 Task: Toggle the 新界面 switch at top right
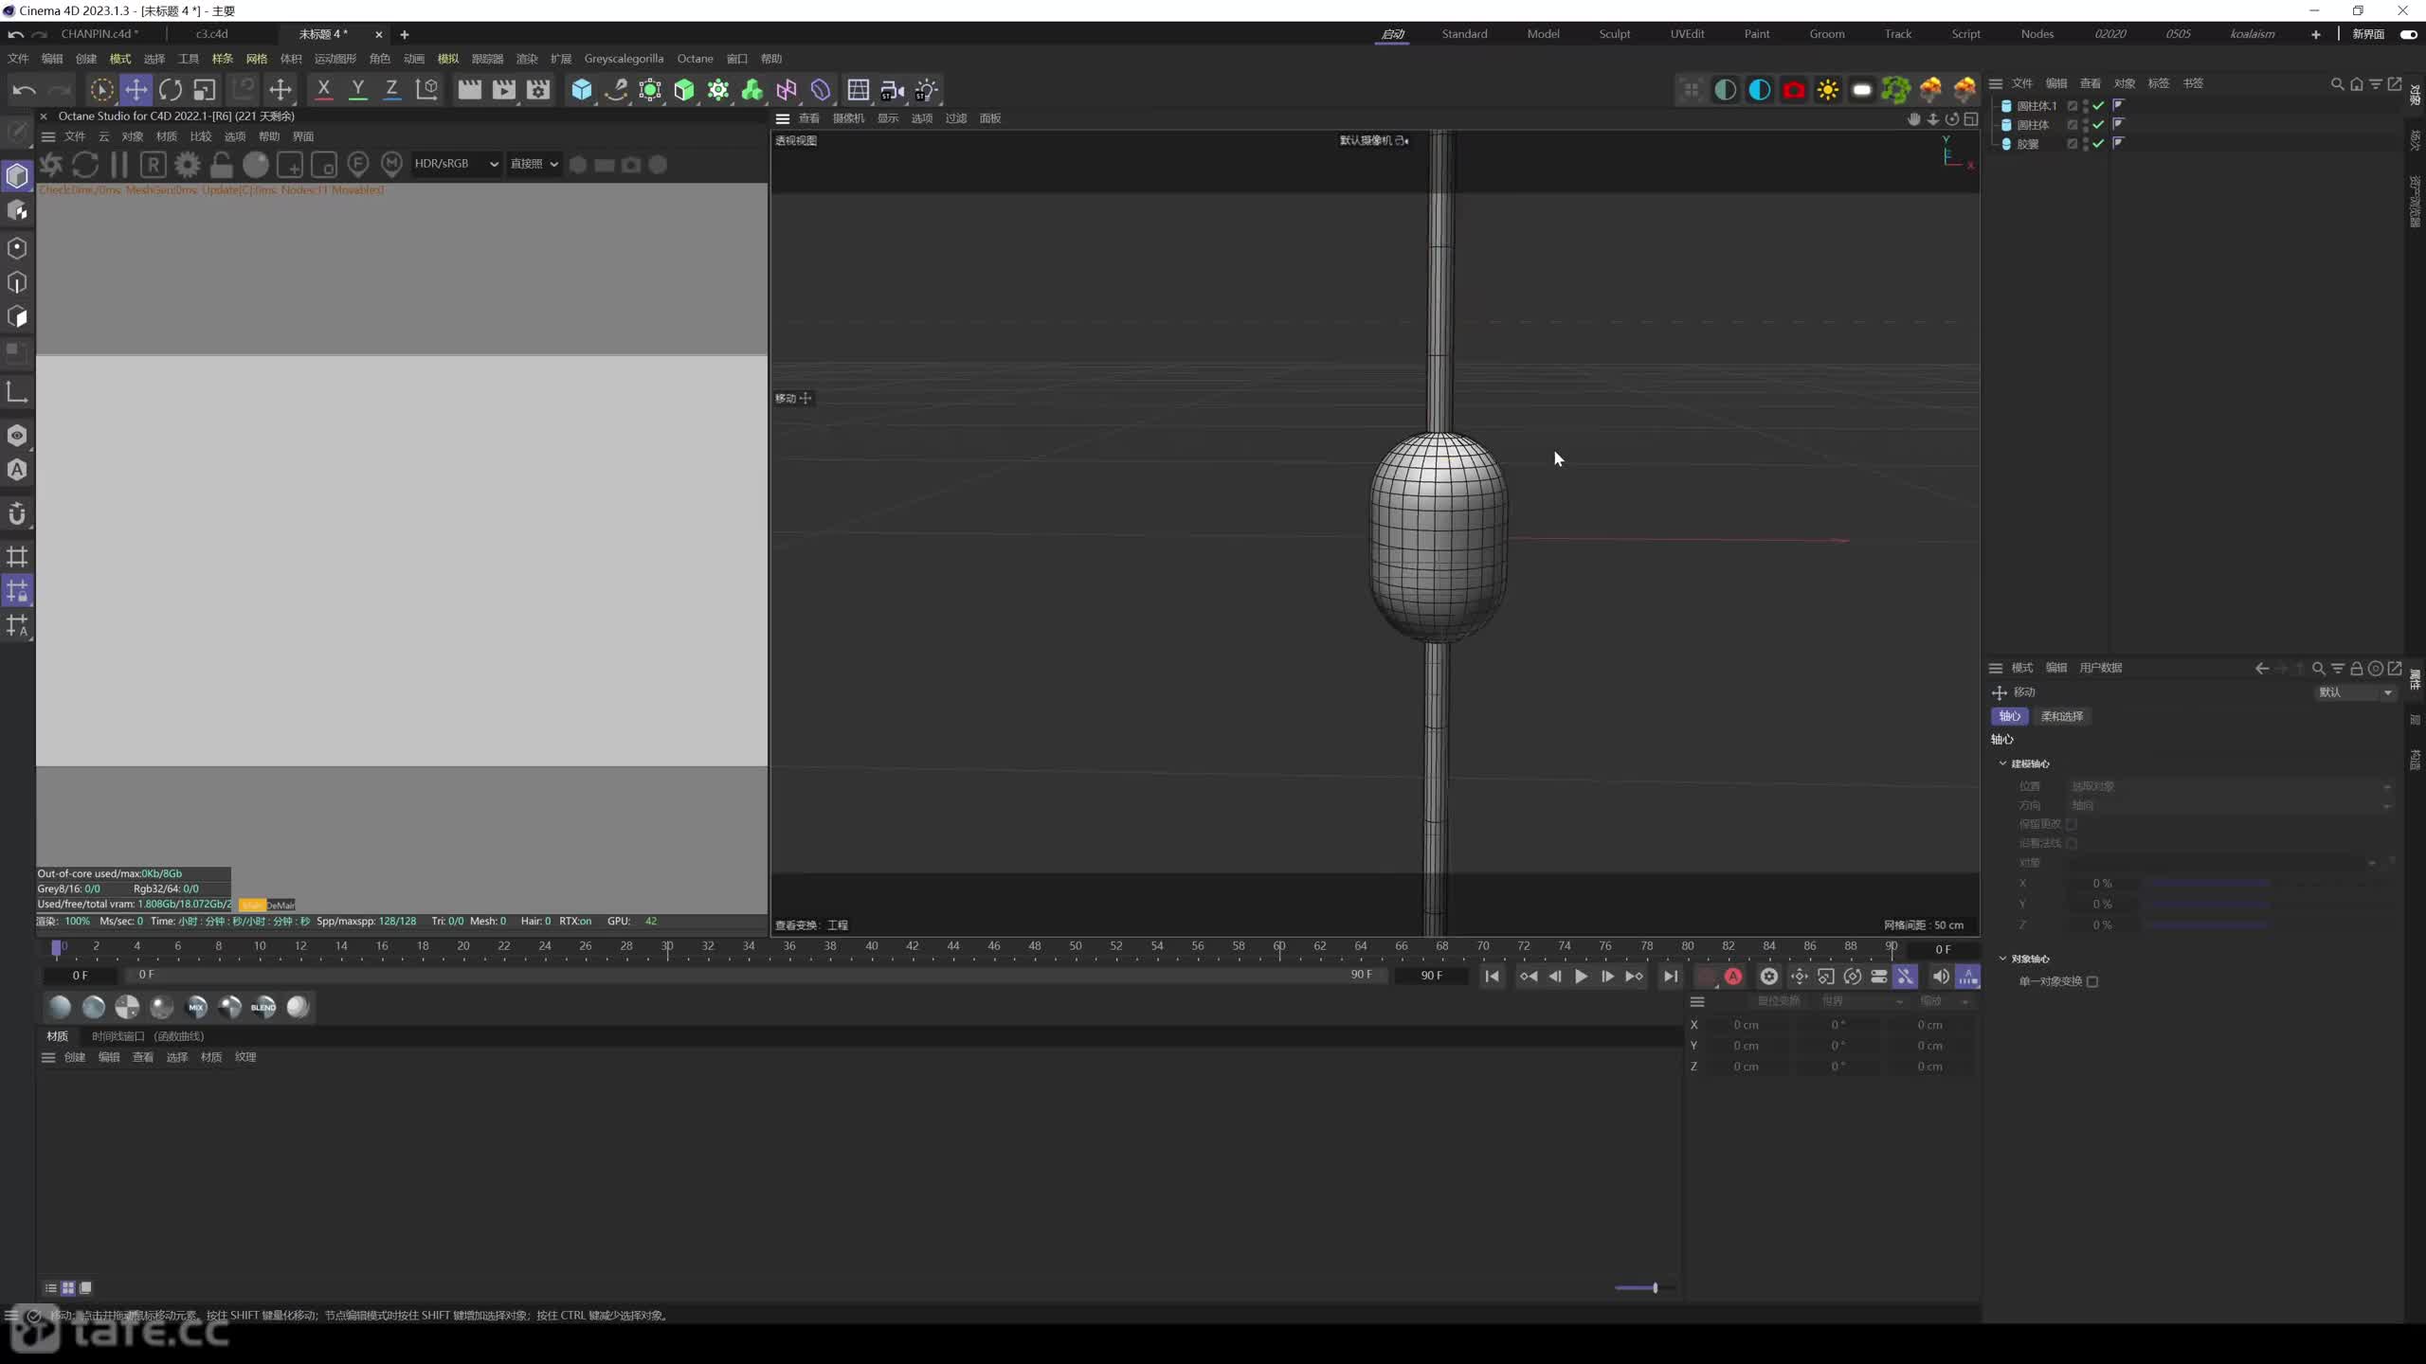coord(2408,34)
